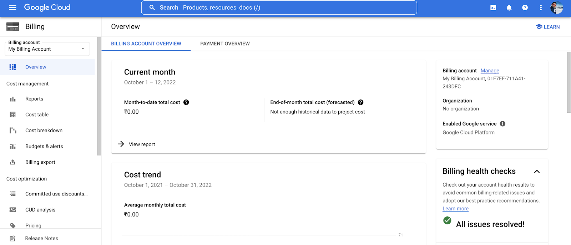
Task: Open the hamburger navigation menu
Action: [x=12, y=7]
